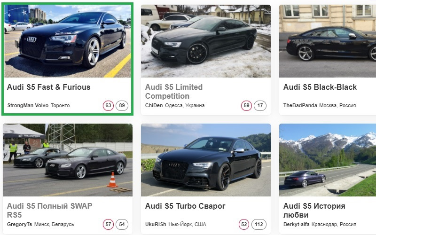Visit ChiDen's user profile

pyautogui.click(x=154, y=106)
